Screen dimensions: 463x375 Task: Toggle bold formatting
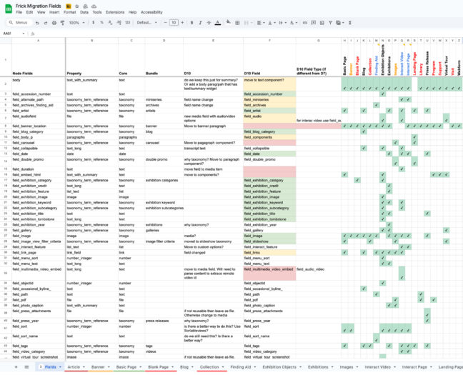[x=191, y=23]
